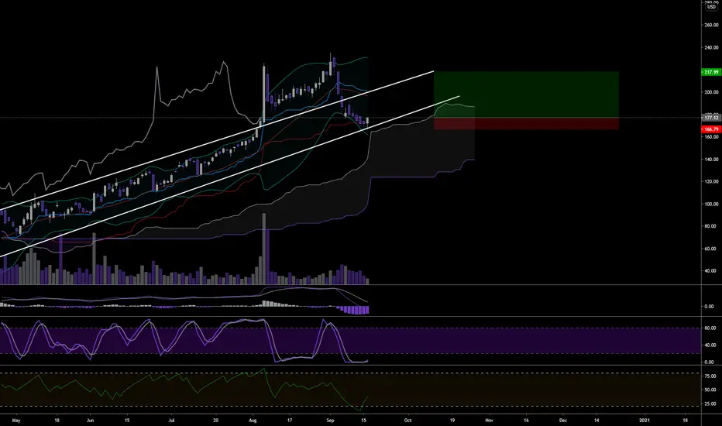This screenshot has width=722, height=426.
Task: Click the Jun label on time axis
Action: click(x=90, y=421)
